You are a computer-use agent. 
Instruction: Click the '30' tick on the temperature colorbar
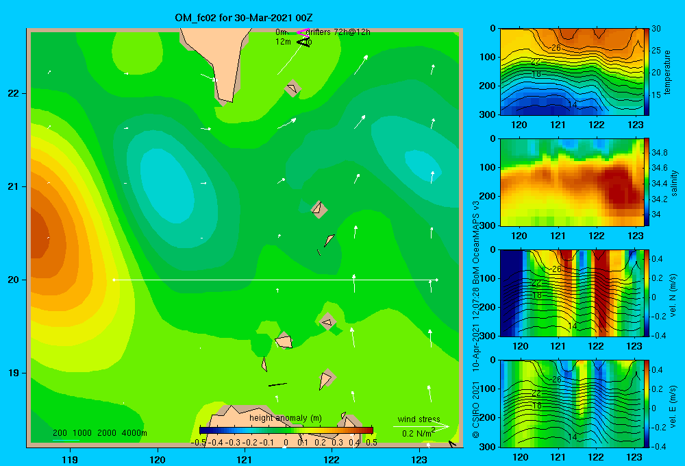coord(656,28)
